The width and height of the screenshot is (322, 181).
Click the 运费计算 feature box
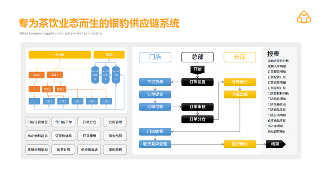(x=64, y=150)
